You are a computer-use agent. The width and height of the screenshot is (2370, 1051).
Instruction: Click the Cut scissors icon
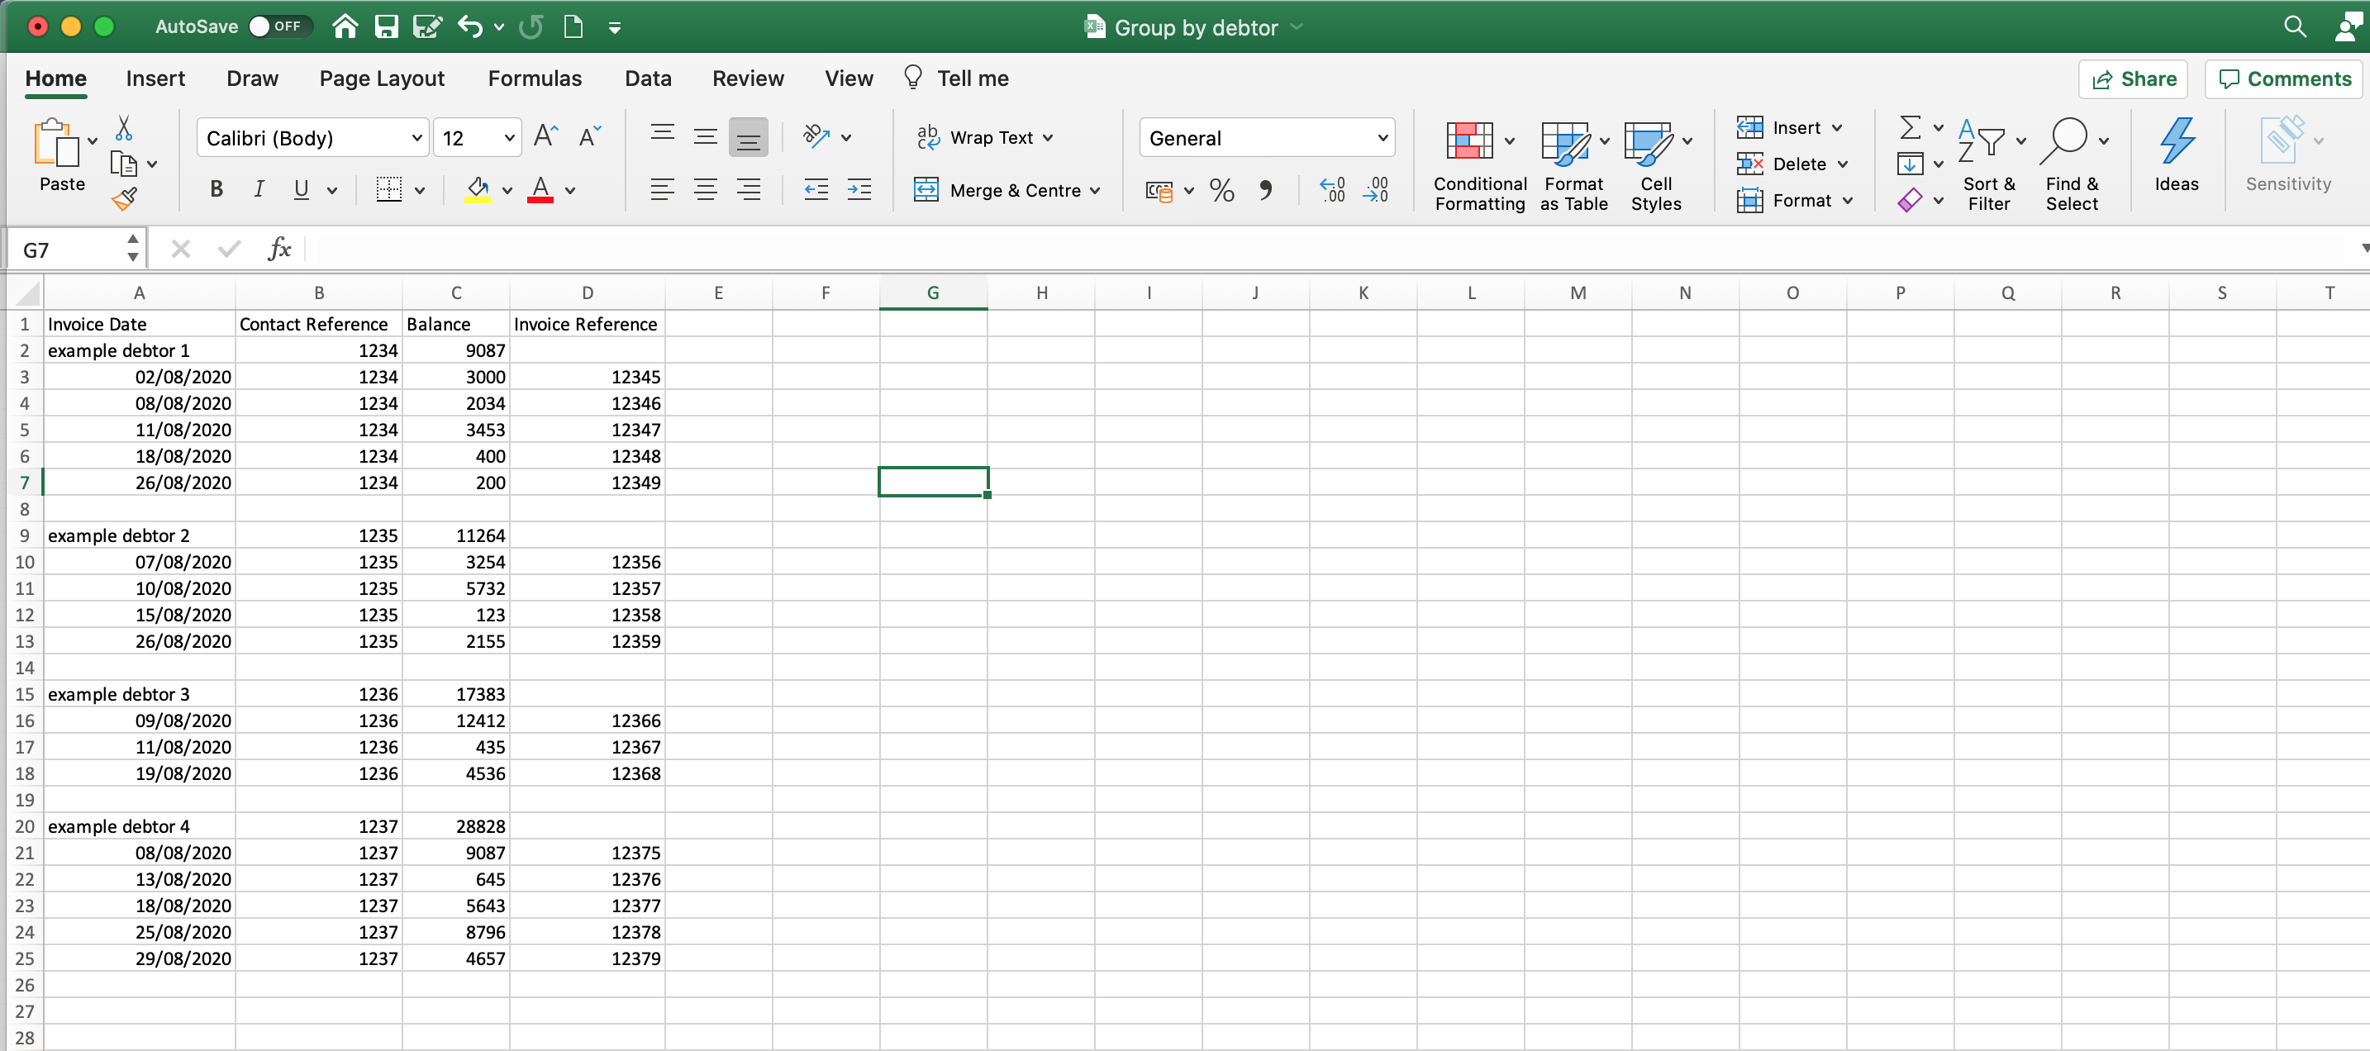pos(124,128)
